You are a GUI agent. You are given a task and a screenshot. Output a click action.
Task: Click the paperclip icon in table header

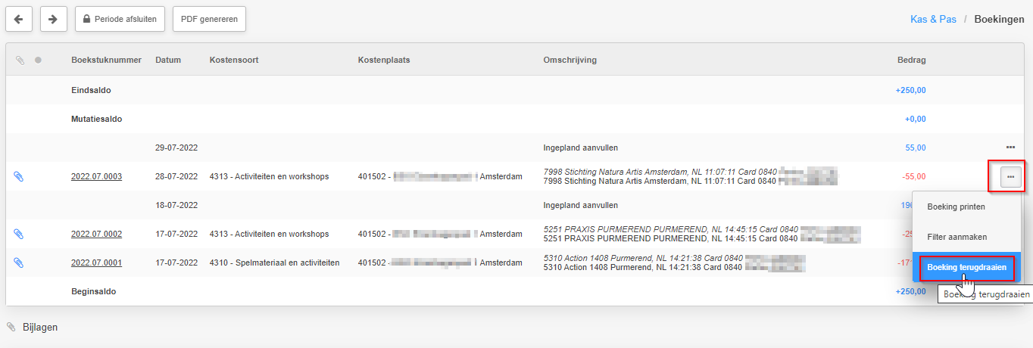point(20,60)
